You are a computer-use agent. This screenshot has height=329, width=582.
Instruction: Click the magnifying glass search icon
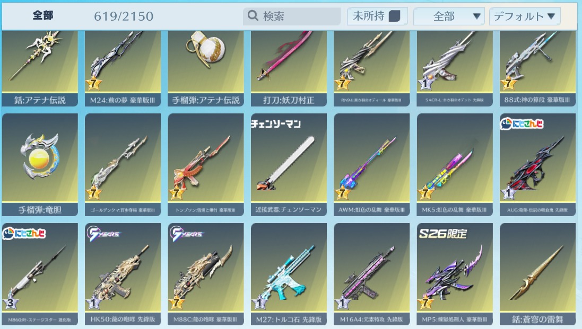pos(253,15)
